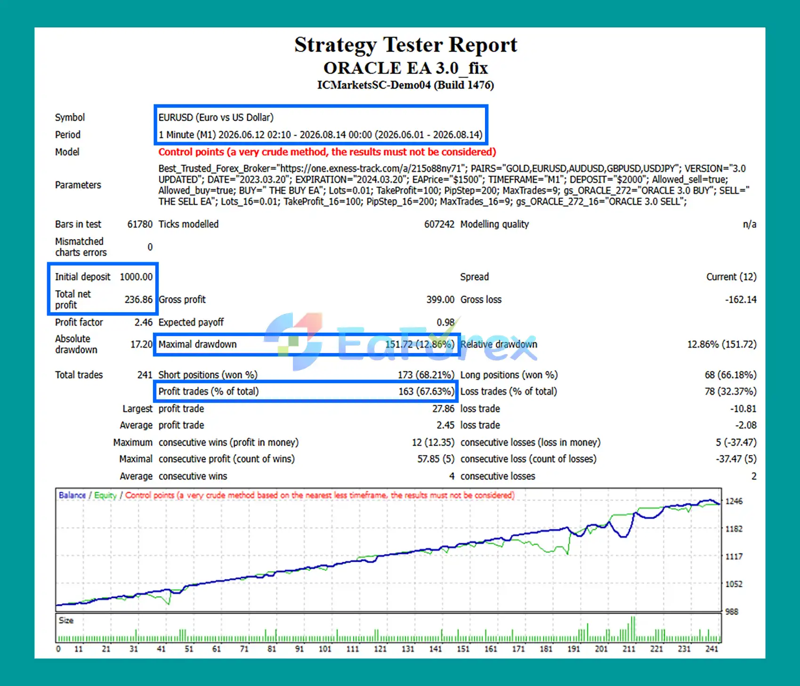800x686 pixels.
Task: Click the 'Ticks modelled' label
Action: pos(188,224)
